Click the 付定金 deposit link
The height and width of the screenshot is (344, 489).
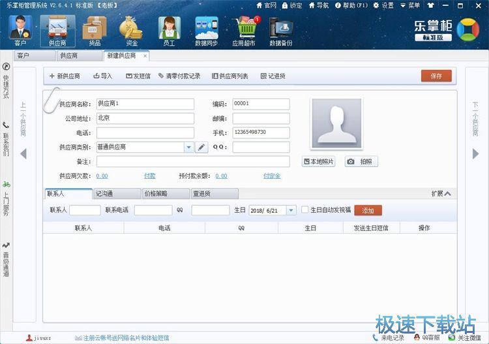[x=272, y=176]
